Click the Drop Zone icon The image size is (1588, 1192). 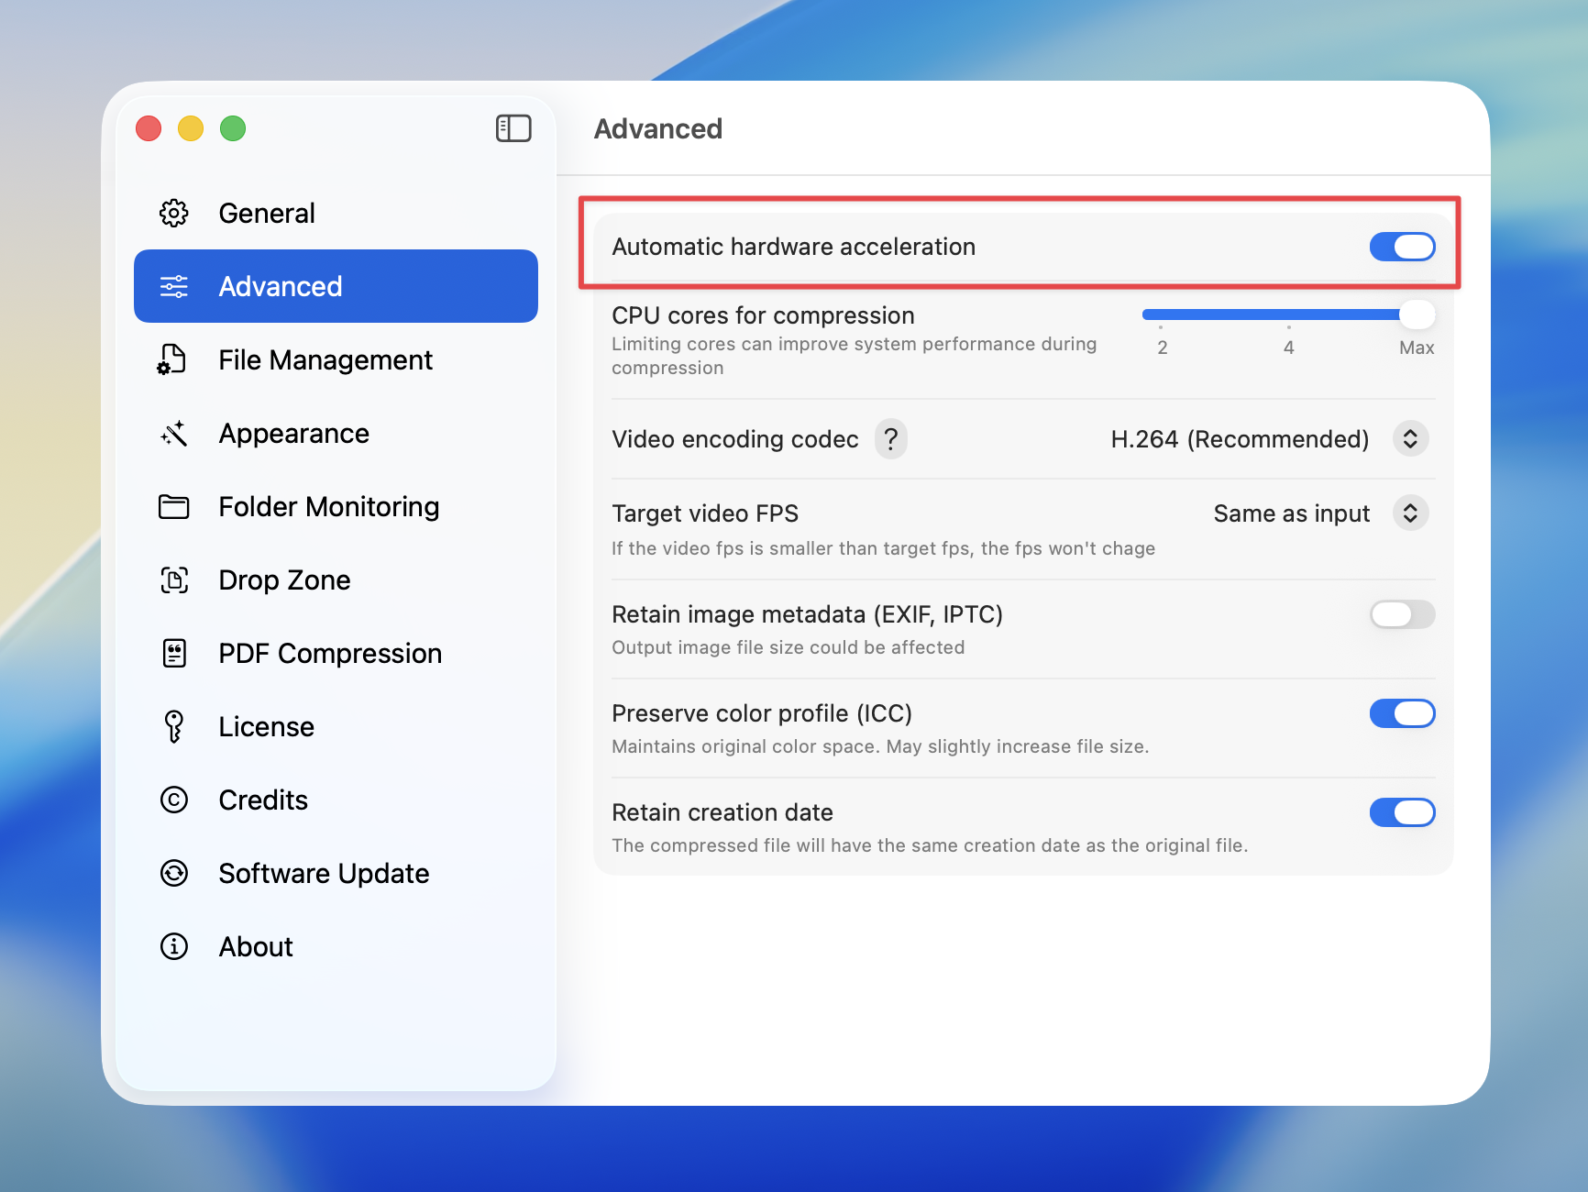pos(174,579)
